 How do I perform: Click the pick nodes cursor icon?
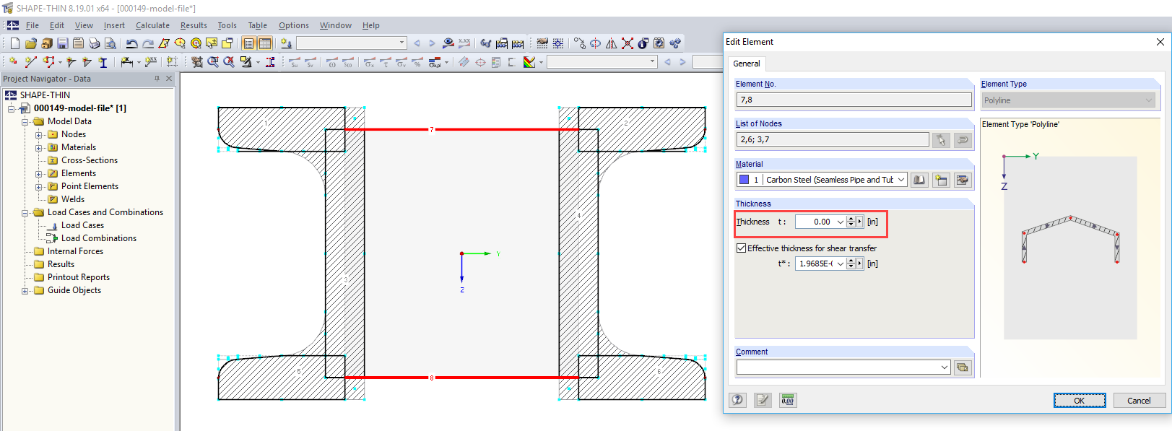click(940, 140)
